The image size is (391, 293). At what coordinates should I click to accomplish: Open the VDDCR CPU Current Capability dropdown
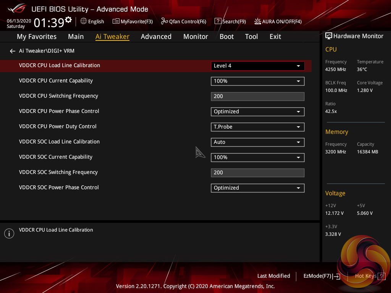(x=257, y=81)
